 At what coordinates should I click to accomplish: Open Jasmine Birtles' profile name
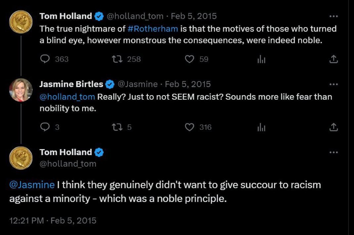[71, 84]
